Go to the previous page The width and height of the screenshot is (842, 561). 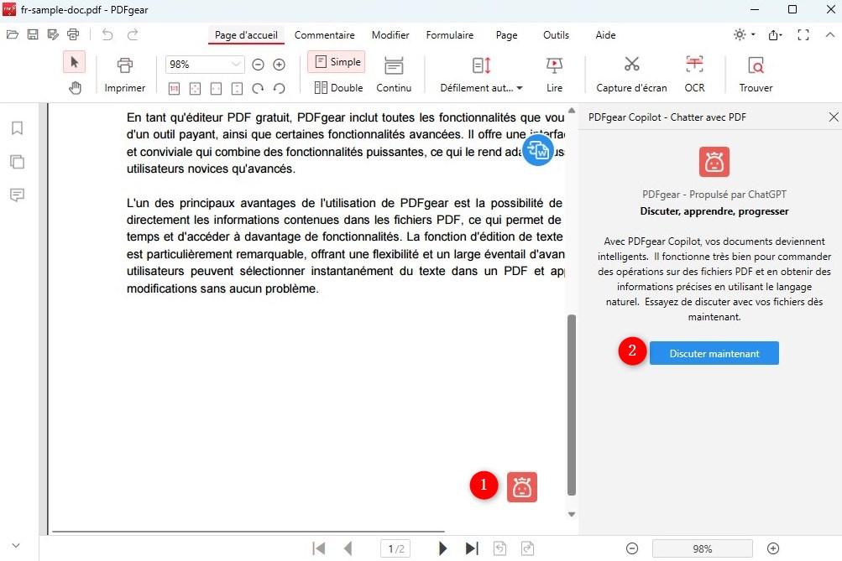(x=348, y=548)
